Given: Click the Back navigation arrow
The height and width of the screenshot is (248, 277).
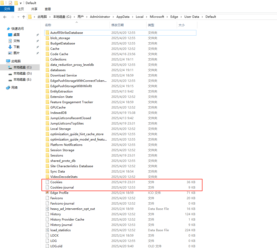Looking at the screenshot, I should [x=5, y=17].
